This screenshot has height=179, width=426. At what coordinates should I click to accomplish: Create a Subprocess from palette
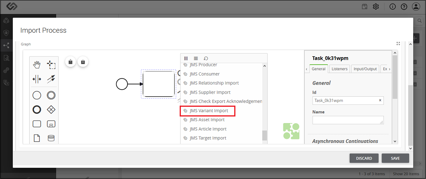coord(51,124)
